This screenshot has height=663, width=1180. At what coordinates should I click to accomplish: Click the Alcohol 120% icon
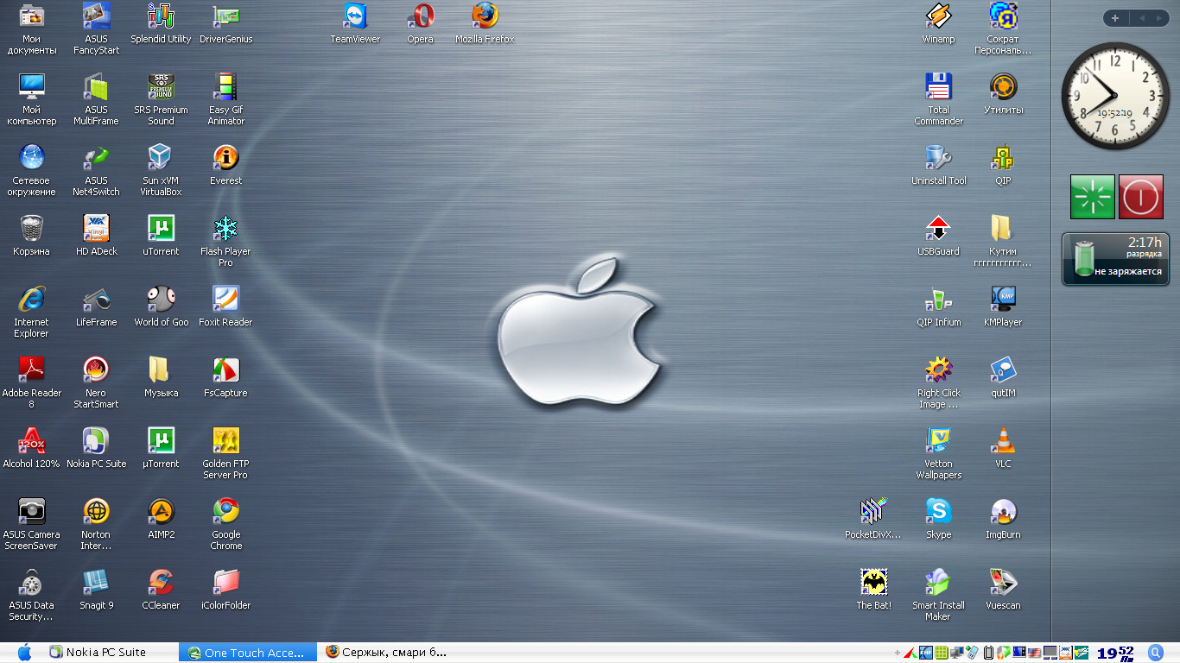pos(31,440)
